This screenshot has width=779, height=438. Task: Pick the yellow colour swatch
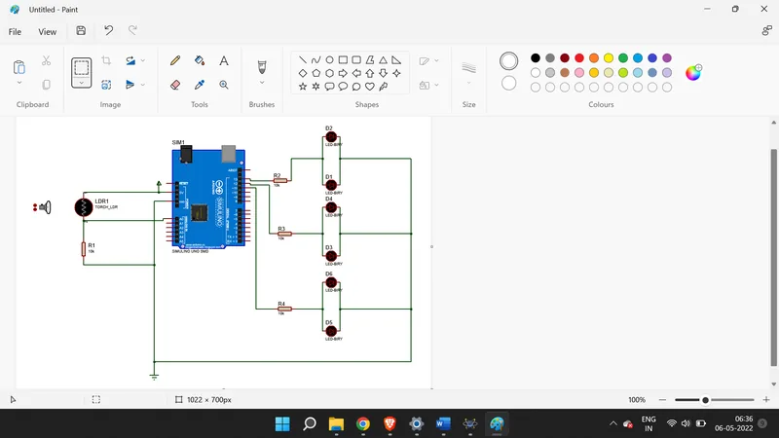click(x=609, y=58)
